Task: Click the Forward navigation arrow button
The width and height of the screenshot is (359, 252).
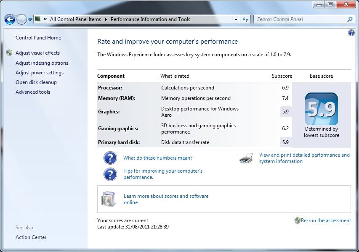Action: (x=21, y=20)
